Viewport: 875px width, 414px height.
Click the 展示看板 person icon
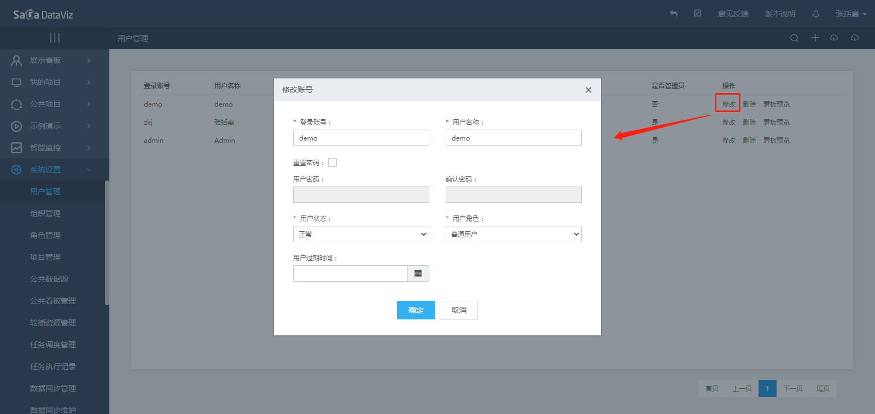point(16,60)
